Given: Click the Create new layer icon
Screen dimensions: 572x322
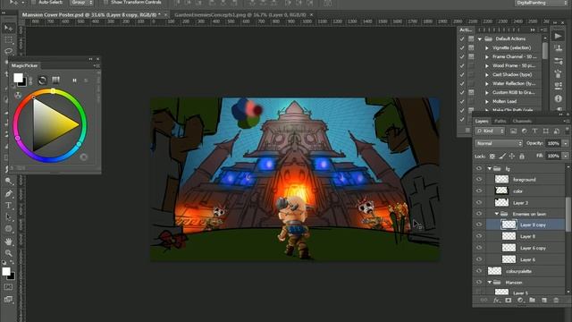Looking at the screenshot, I should (x=544, y=301).
